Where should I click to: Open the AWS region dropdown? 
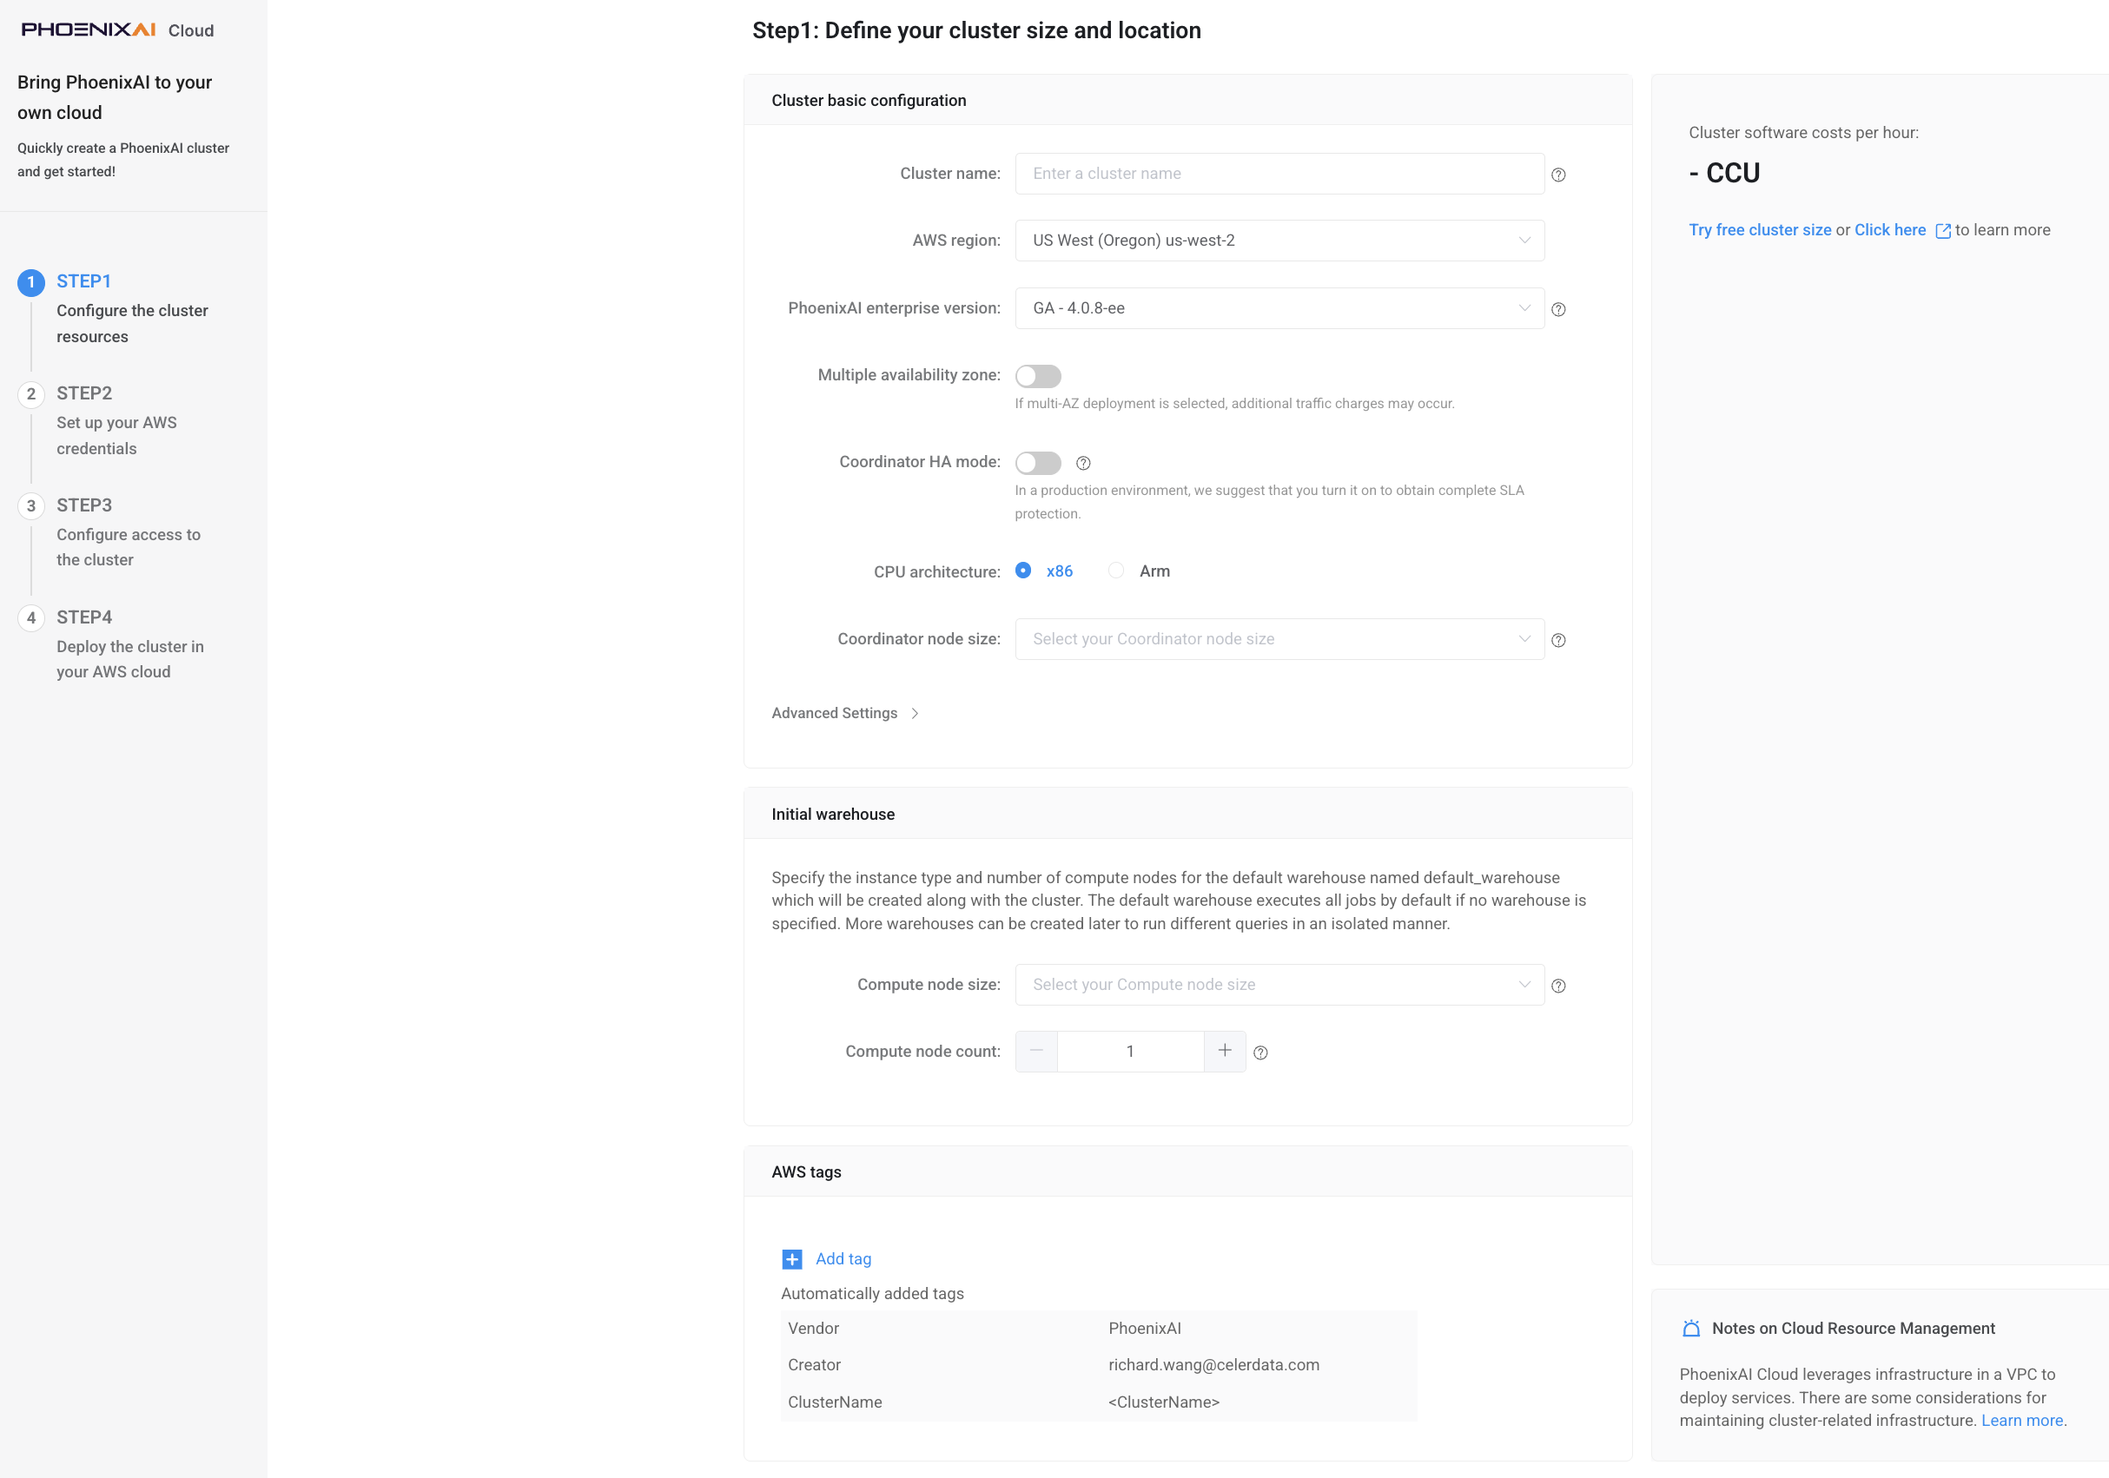[1279, 241]
